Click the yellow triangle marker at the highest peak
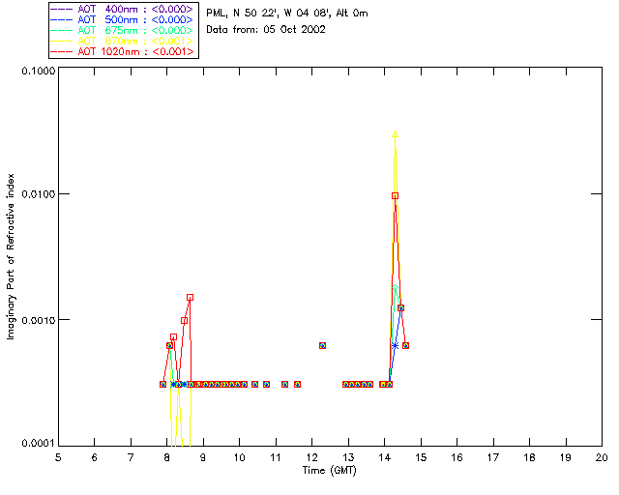This screenshot has width=619, height=495. tap(396, 134)
